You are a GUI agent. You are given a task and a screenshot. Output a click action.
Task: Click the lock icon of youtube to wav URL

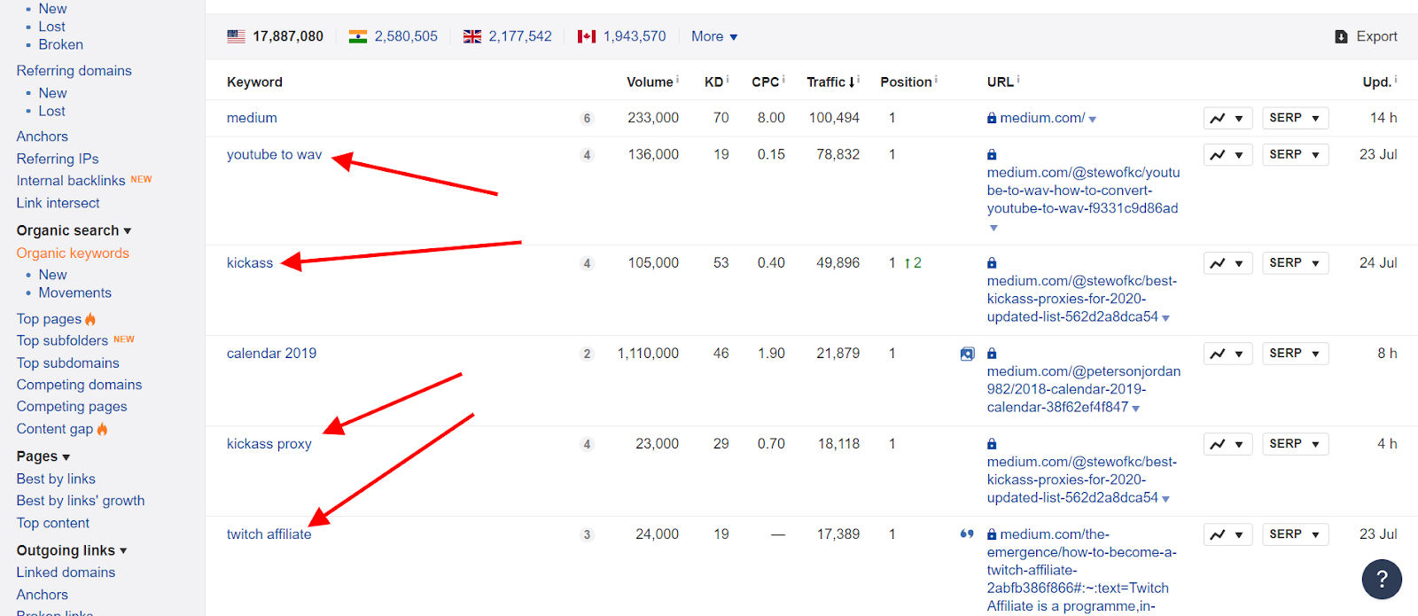coord(992,154)
